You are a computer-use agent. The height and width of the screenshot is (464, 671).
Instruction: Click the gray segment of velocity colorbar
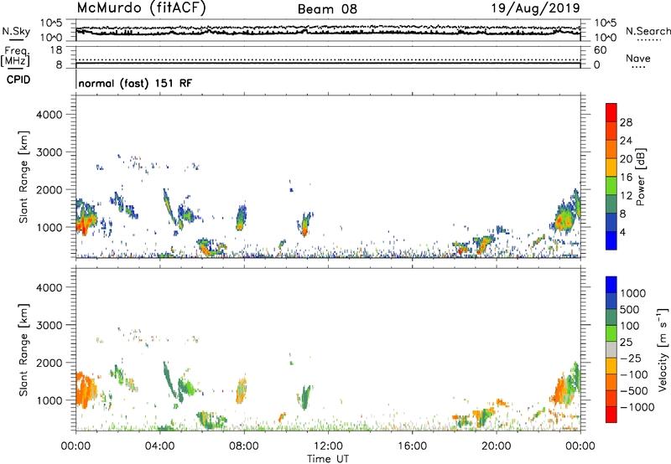point(611,349)
